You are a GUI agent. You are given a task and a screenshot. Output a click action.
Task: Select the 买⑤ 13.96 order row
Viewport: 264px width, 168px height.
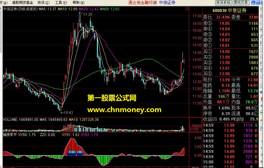230,74
